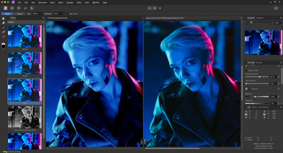Click the single view mode icon
Viewport: 283px width, 153px height.
pos(149,8)
